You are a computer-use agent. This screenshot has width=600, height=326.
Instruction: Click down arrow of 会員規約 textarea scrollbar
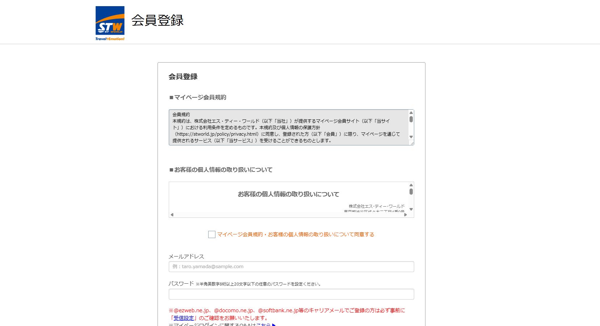point(411,137)
